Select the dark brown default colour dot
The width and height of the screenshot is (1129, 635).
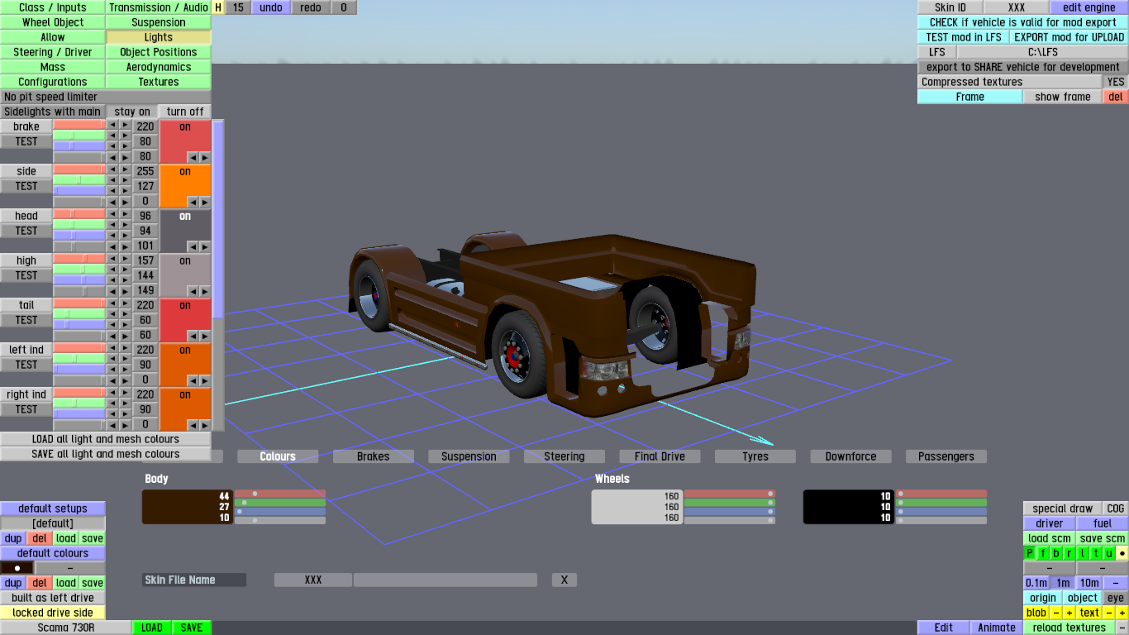point(17,568)
